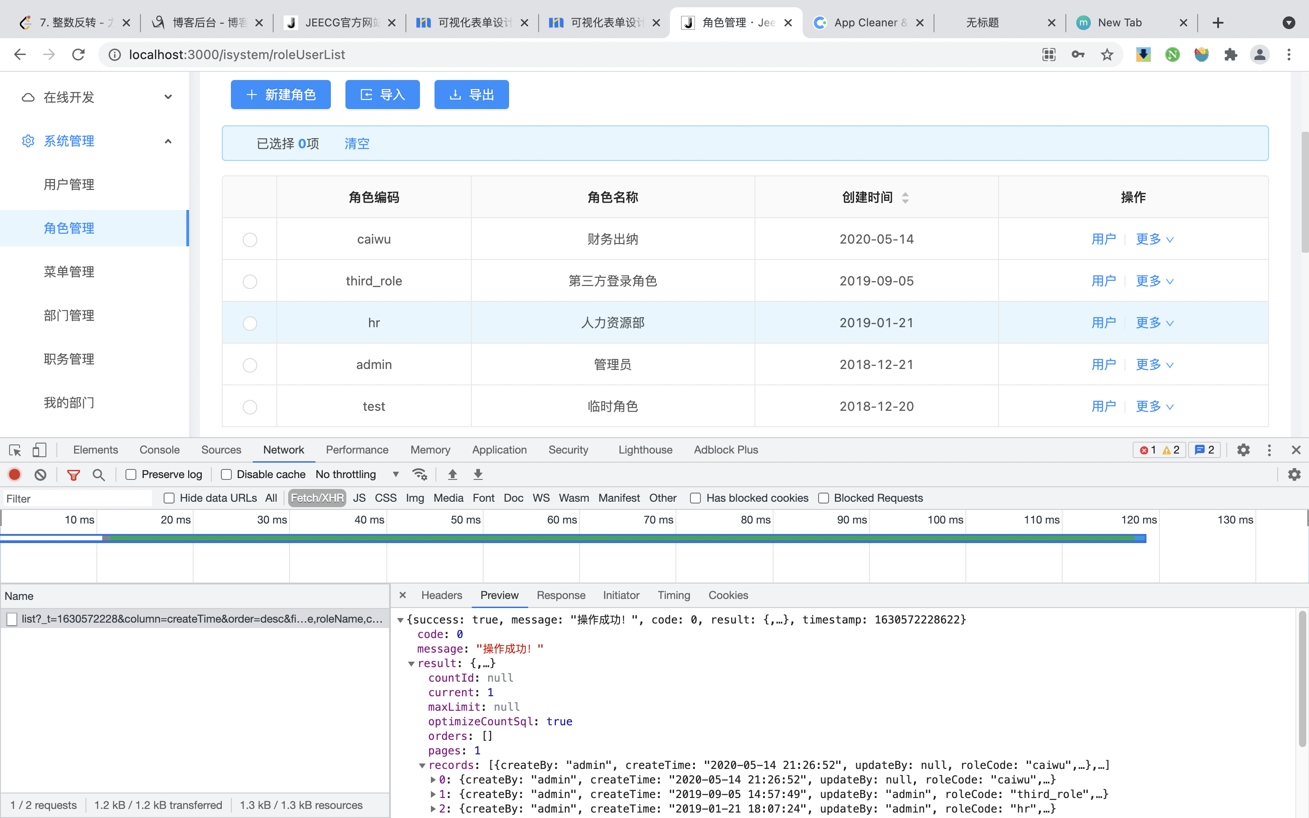This screenshot has width=1309, height=818.
Task: Select the radio button for the hr role
Action: coord(250,324)
